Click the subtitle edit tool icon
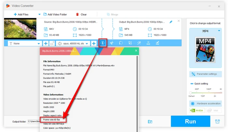The image size is (228, 132). tap(157, 43)
